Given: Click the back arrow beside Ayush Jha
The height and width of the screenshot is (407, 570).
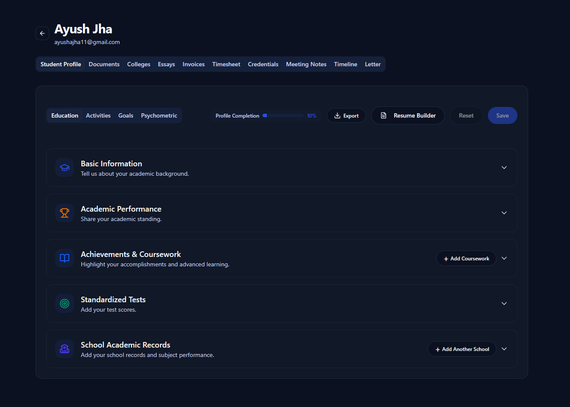Looking at the screenshot, I should (42, 33).
